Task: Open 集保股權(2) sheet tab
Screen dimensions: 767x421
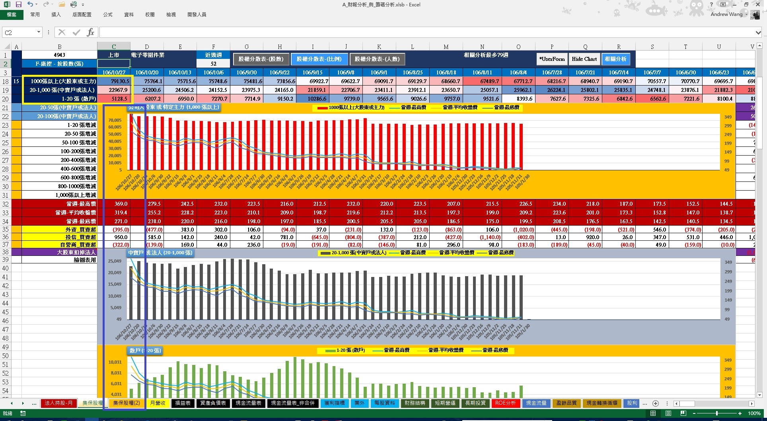Action: point(127,403)
